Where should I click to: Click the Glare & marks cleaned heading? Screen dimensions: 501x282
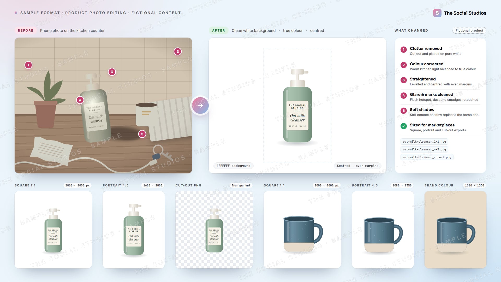tap(432, 95)
